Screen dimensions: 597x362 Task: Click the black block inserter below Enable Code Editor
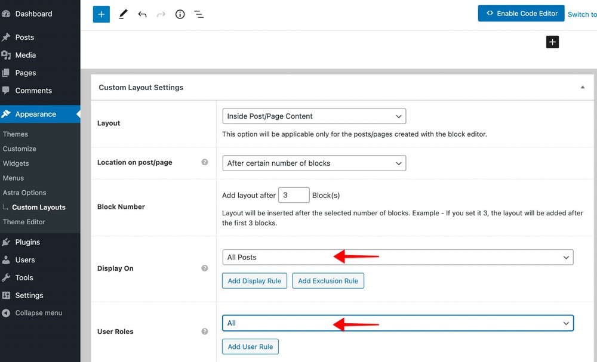pyautogui.click(x=552, y=42)
